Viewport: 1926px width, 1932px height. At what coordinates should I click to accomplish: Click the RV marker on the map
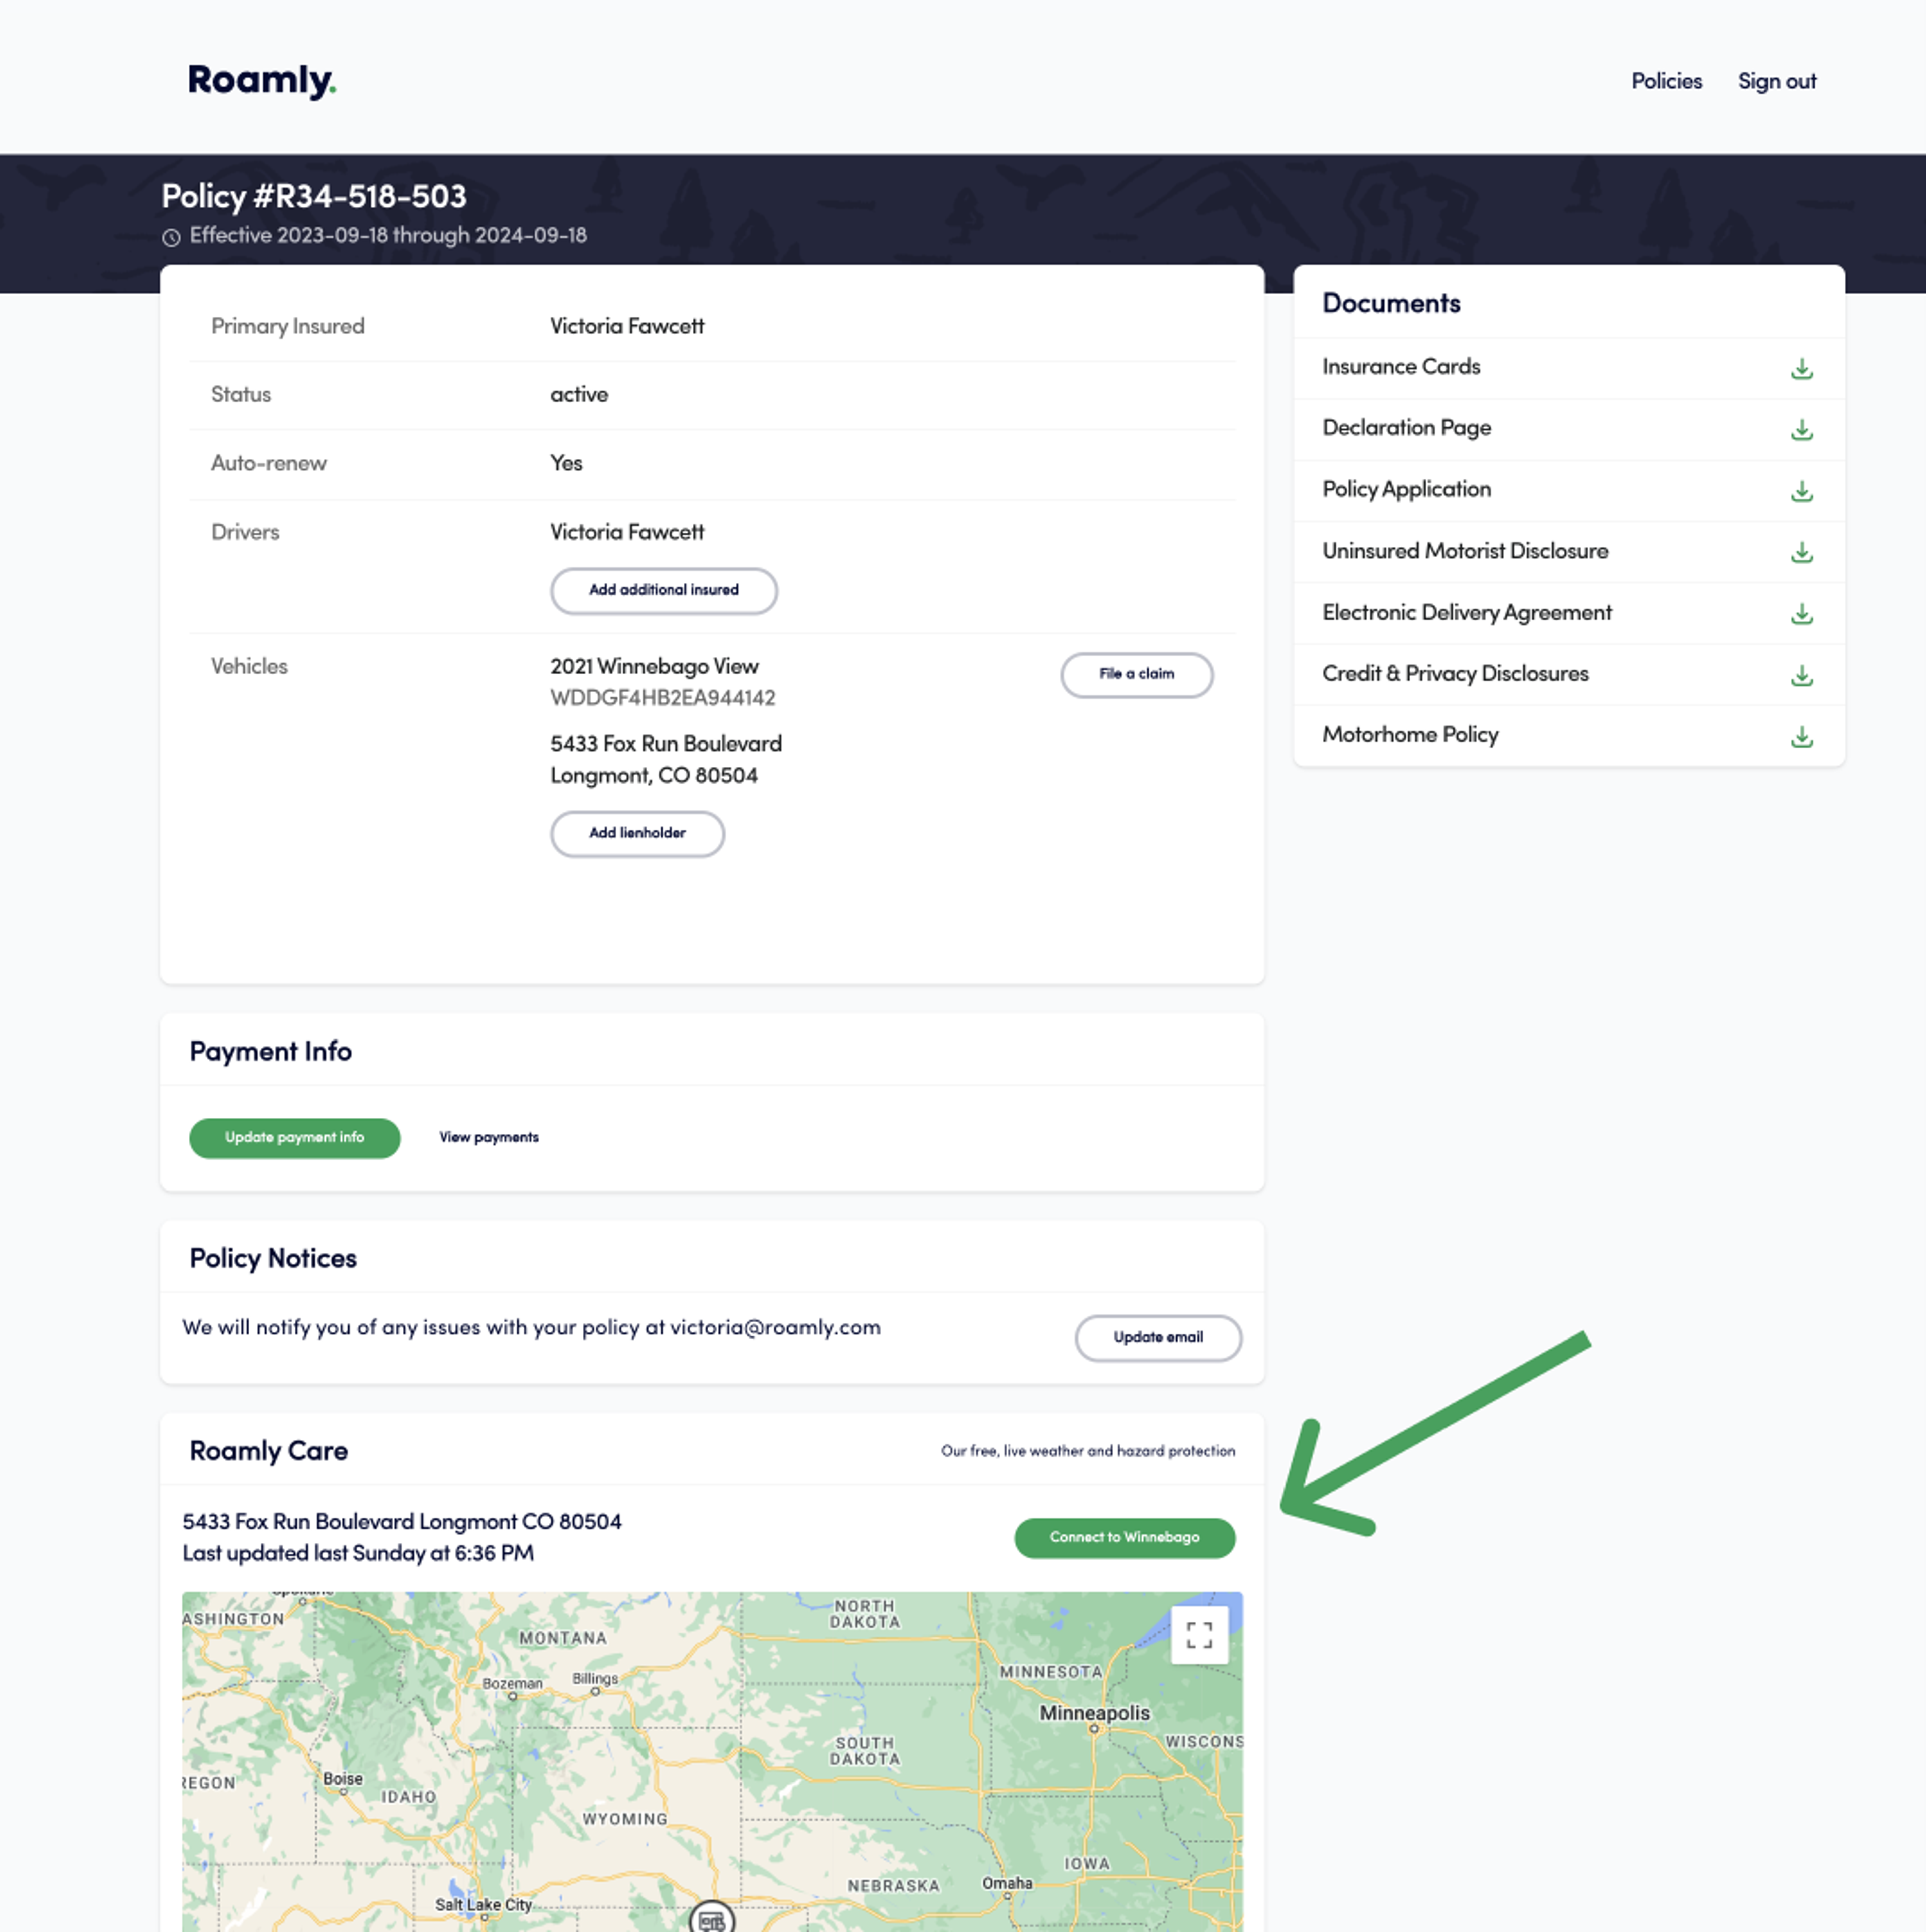coord(711,1919)
